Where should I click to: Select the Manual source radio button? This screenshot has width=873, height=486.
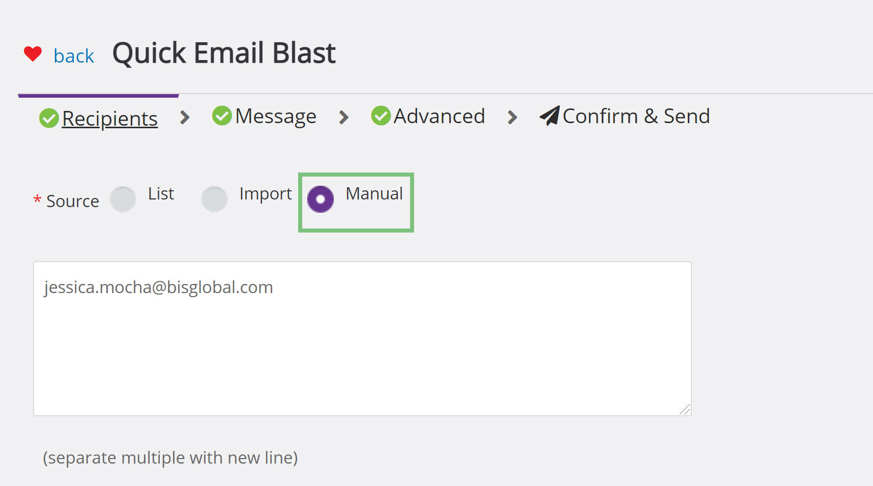[321, 199]
